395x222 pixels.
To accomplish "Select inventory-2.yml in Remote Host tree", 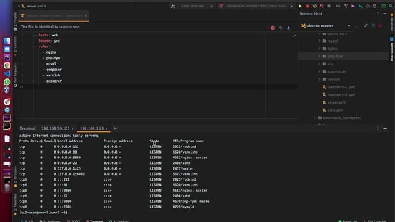I will pos(341,94).
